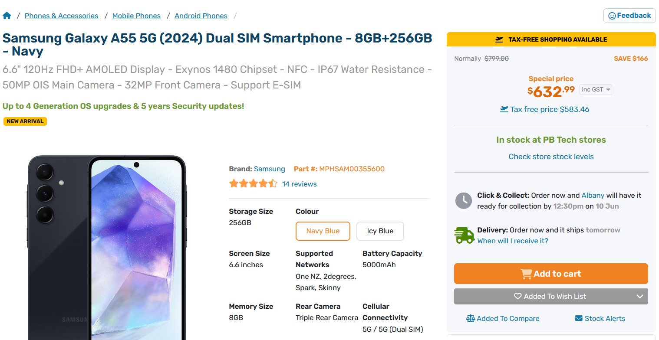Open the 14 reviews link

pyautogui.click(x=299, y=184)
